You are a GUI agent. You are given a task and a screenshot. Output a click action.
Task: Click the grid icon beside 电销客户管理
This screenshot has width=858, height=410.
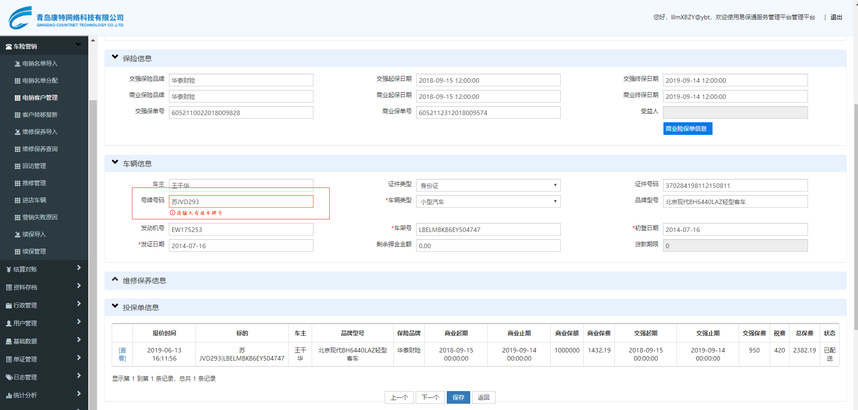click(x=18, y=98)
